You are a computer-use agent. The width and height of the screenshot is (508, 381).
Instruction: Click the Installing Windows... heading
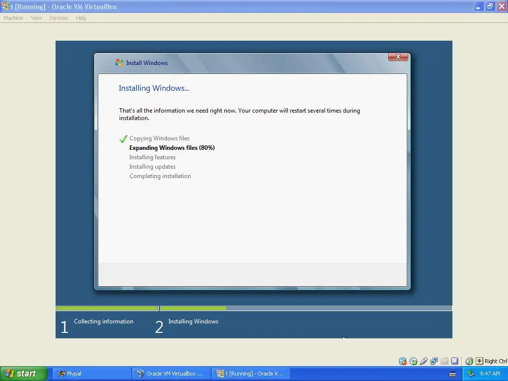[x=154, y=88]
